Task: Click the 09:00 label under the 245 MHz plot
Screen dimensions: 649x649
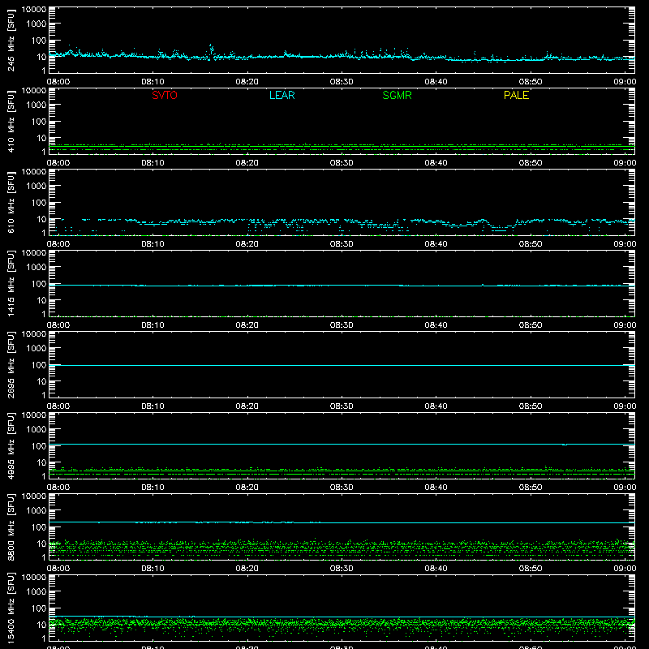Action: click(x=625, y=82)
